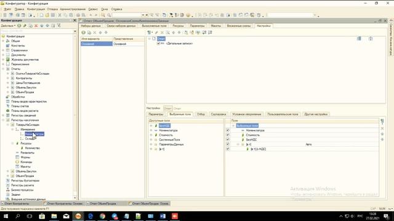Image resolution: width=394 pixels, height=221 pixels.
Task: Expand the Документы tree node
Action: (x=3, y=55)
